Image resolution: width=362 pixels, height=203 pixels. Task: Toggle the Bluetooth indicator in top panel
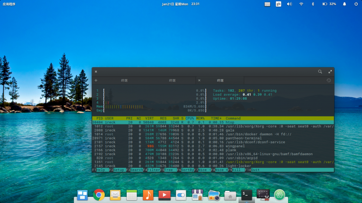tap(313, 4)
